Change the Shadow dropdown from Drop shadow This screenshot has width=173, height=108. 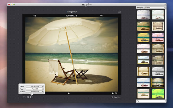(35, 92)
